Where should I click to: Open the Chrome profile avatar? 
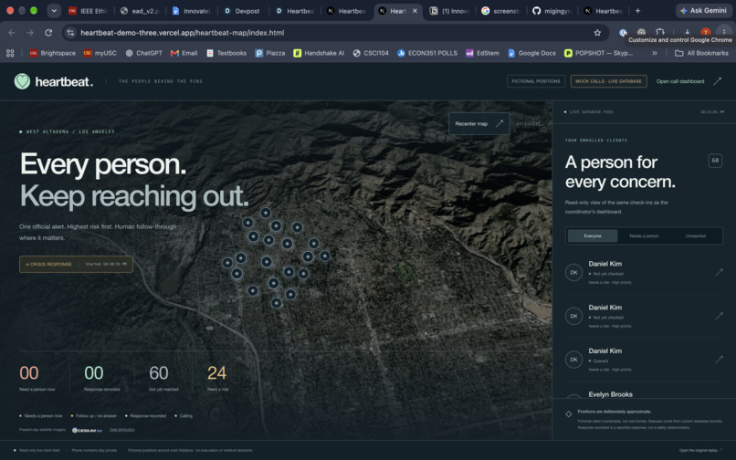706,31
